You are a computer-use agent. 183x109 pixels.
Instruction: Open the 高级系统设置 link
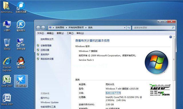[47, 59]
